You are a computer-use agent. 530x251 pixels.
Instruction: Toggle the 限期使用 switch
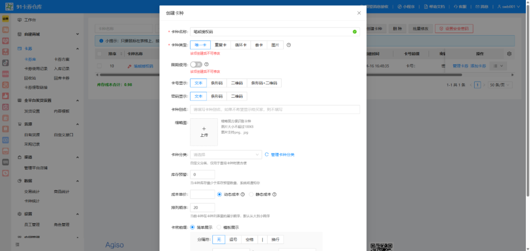click(196, 65)
